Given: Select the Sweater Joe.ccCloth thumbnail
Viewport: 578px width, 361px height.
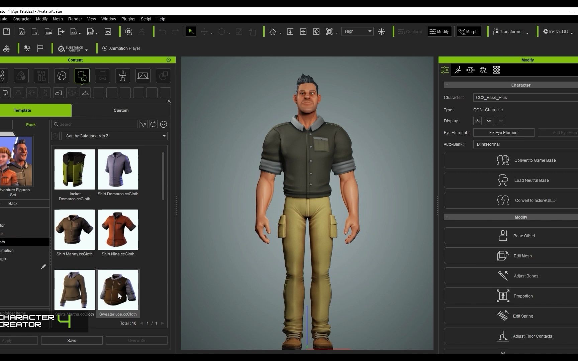Looking at the screenshot, I should (118, 290).
